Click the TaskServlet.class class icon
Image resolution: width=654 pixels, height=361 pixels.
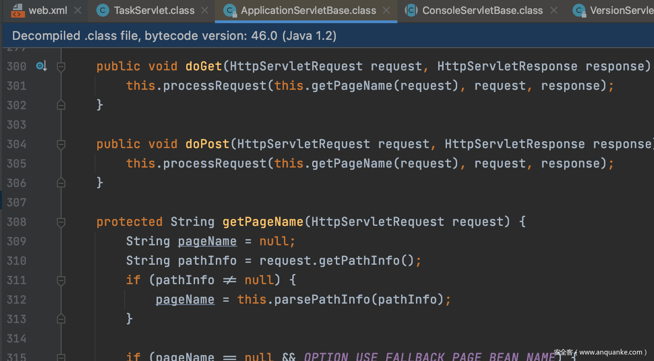click(x=103, y=10)
